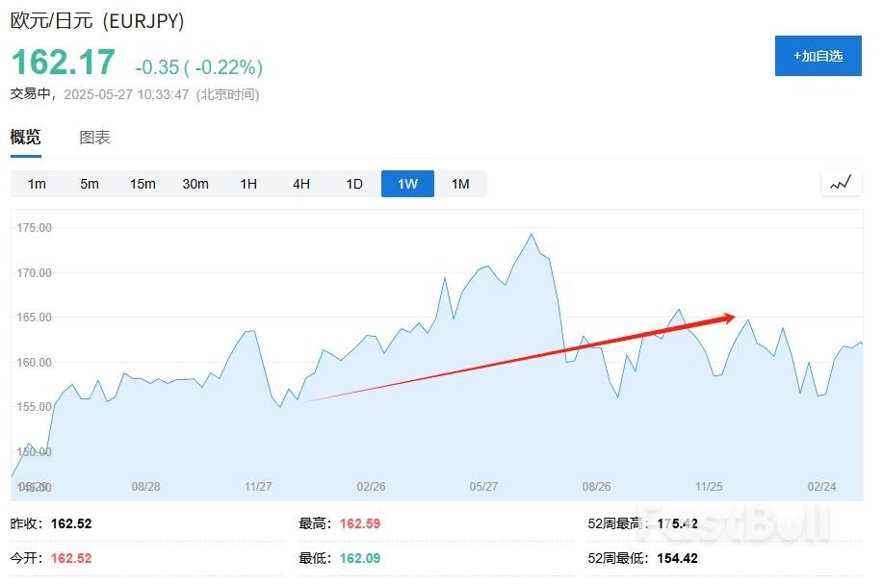Open the 欧元/日元 (EURJPY) pair title
The height and width of the screenshot is (586, 883).
96,20
